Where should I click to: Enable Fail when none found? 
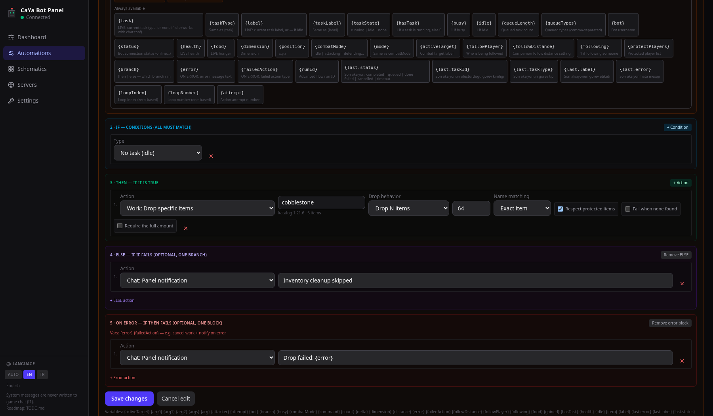(628, 209)
